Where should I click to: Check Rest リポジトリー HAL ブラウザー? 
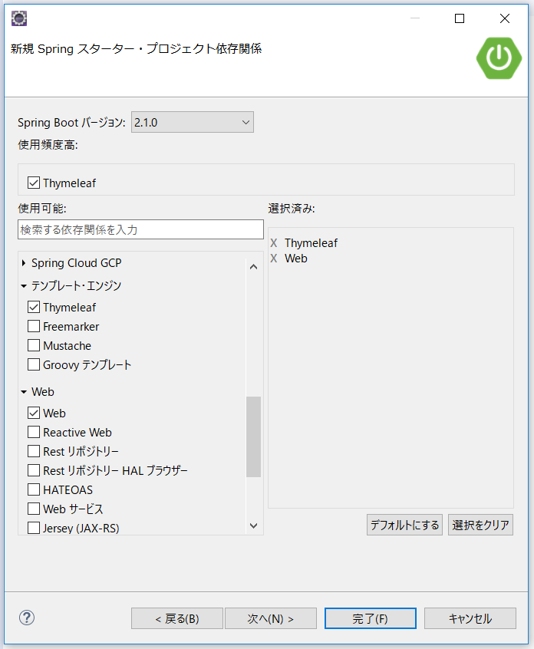coord(34,470)
